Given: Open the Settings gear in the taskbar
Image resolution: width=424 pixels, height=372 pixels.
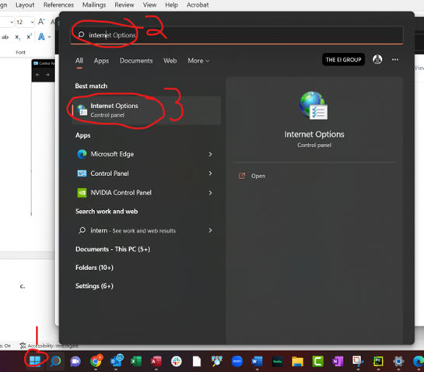Looking at the screenshot, I should (x=398, y=361).
